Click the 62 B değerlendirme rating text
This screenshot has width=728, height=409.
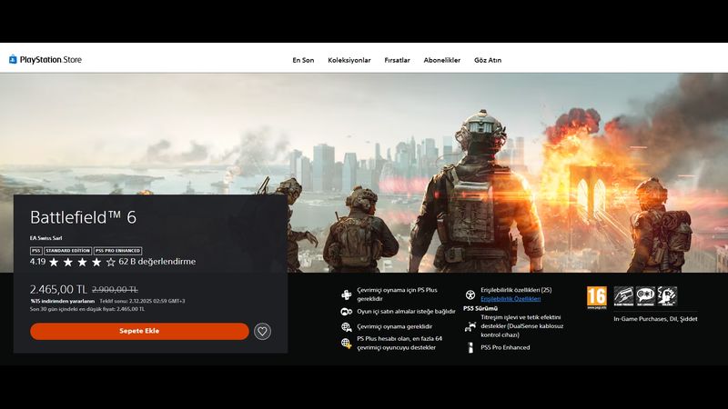[157, 262]
